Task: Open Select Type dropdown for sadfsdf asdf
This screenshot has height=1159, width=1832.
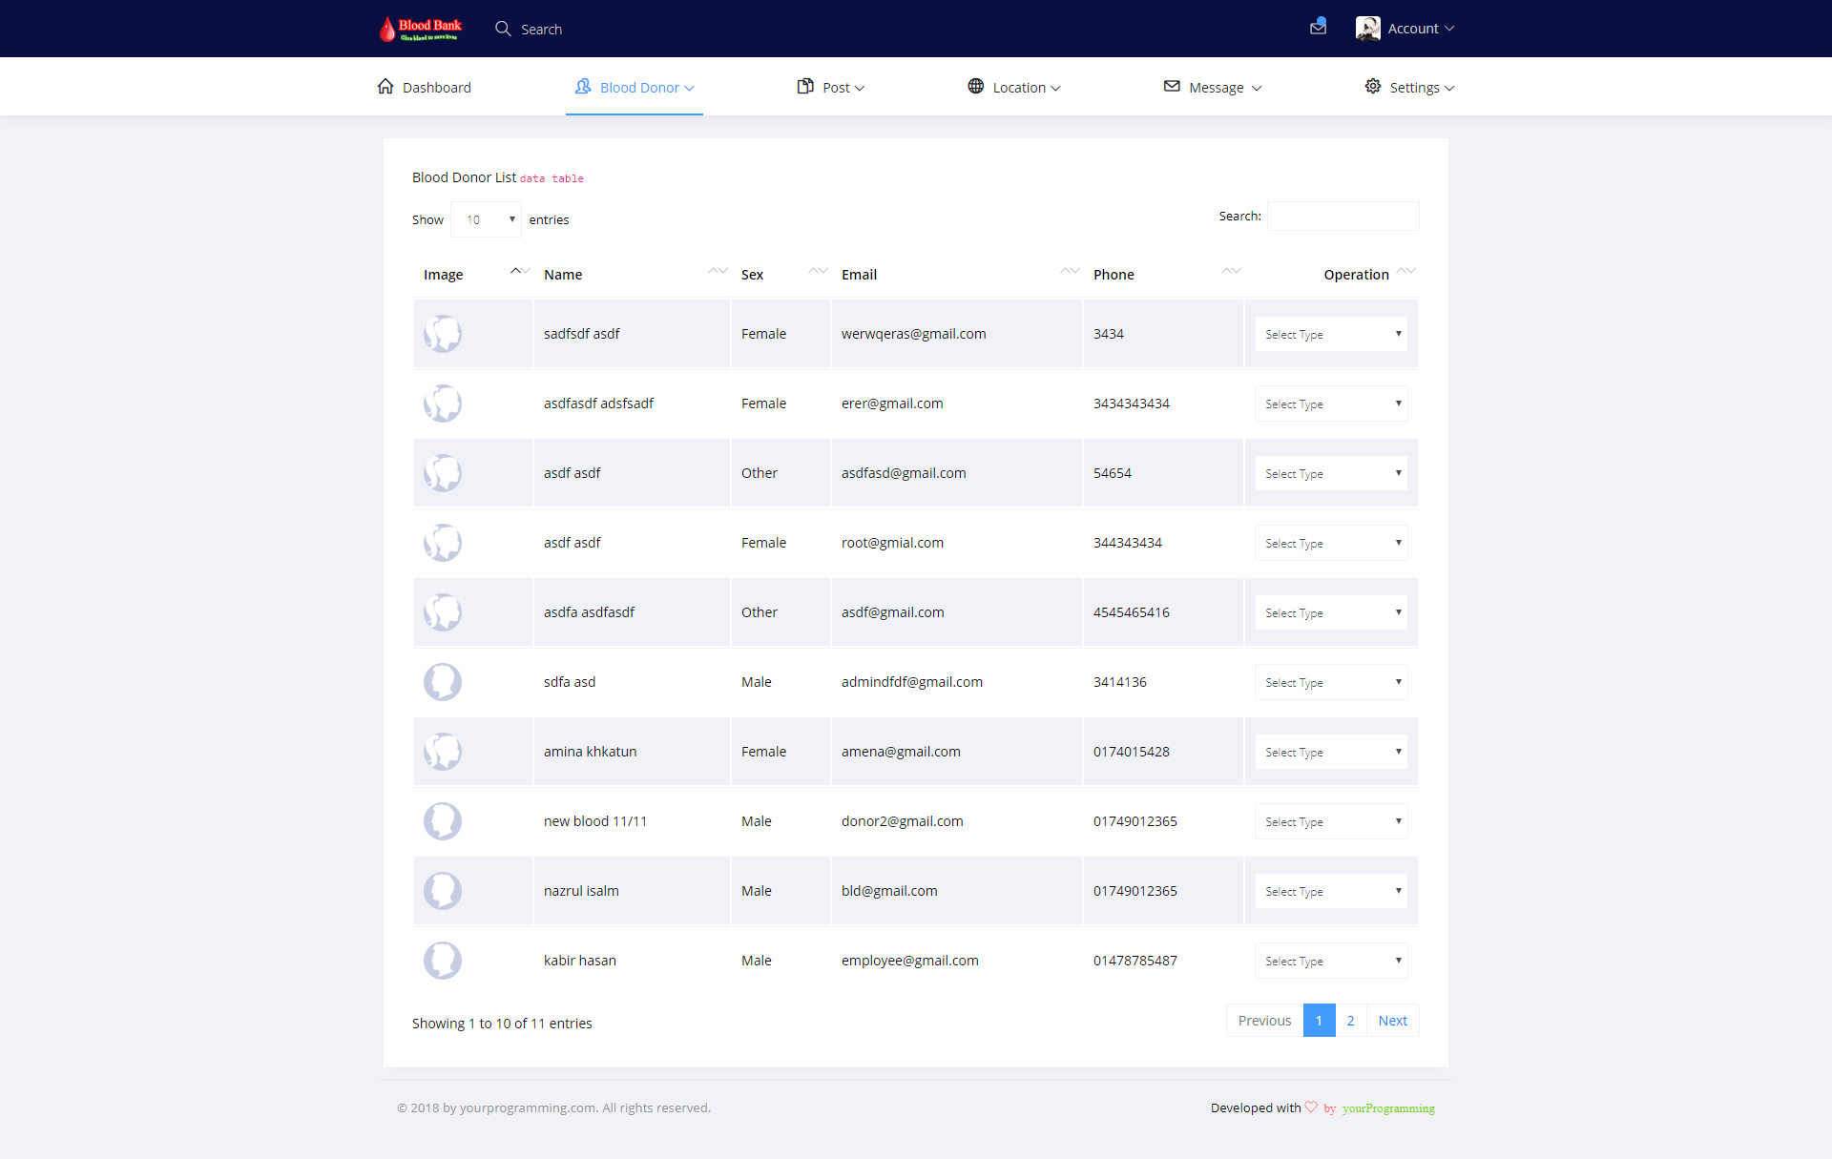Action: click(1330, 334)
